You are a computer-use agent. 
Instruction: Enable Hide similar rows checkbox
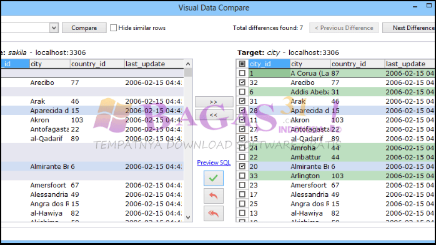(113, 27)
